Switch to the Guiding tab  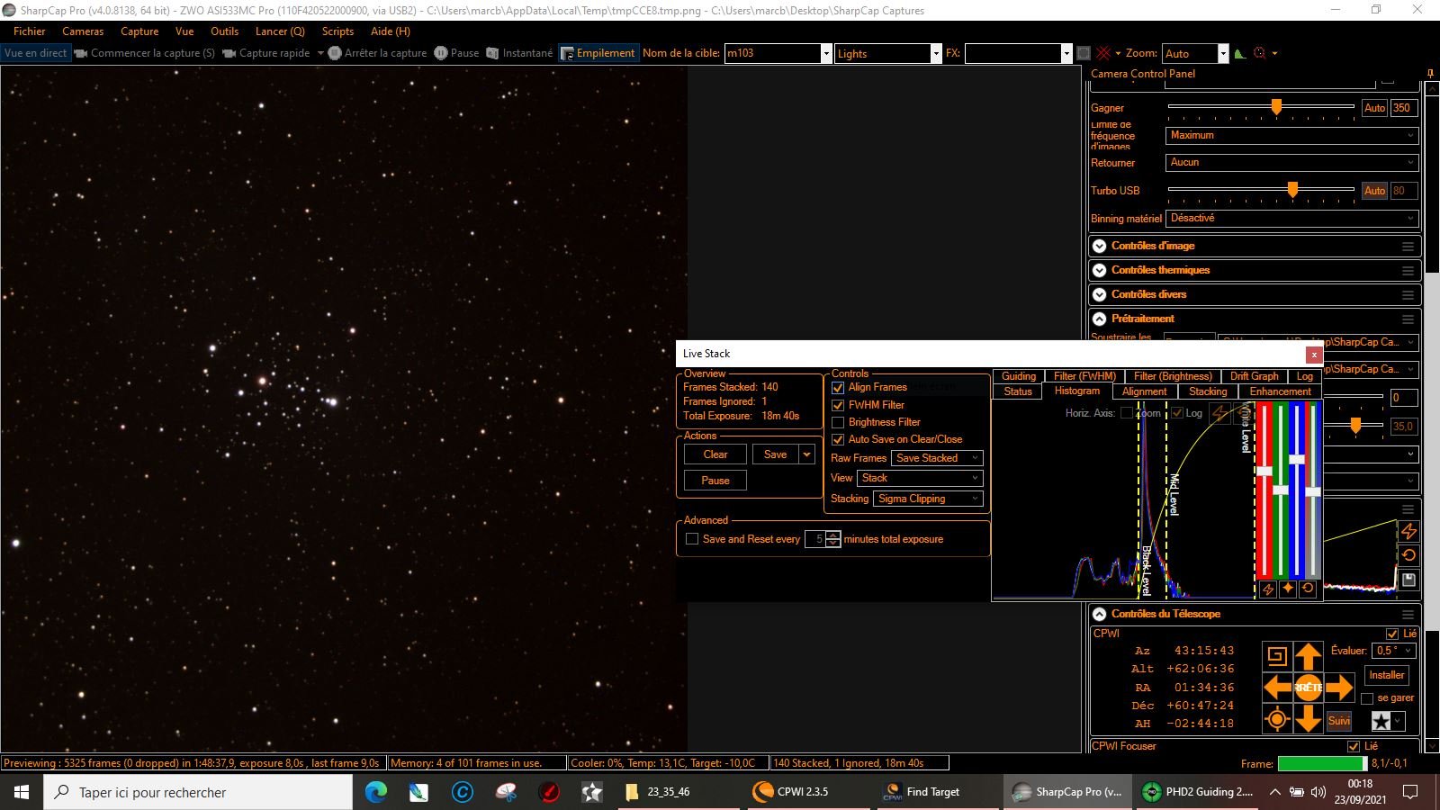tap(1019, 376)
